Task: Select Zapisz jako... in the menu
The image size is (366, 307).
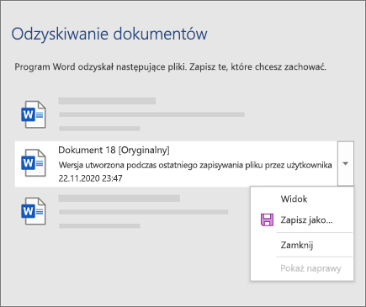Action: 306,220
